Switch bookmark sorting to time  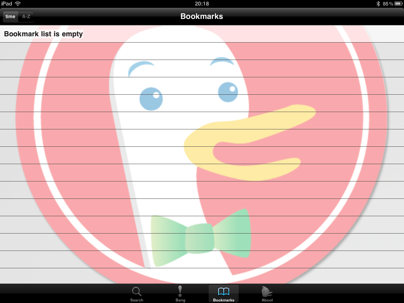(x=10, y=17)
